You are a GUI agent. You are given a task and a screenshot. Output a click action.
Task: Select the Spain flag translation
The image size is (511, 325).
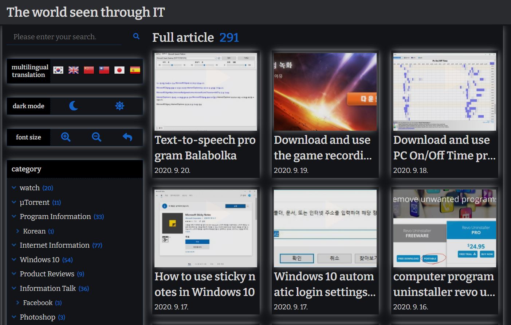[135, 70]
